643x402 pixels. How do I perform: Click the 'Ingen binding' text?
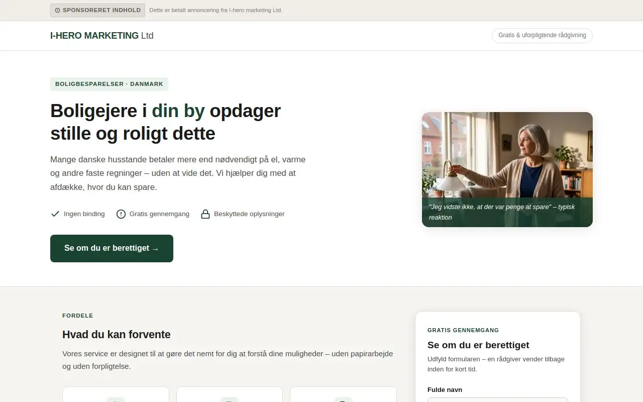[84, 214]
